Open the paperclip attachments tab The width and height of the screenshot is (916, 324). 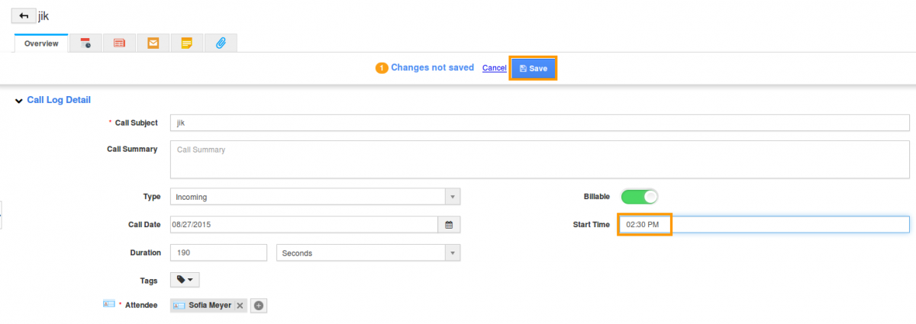point(221,43)
